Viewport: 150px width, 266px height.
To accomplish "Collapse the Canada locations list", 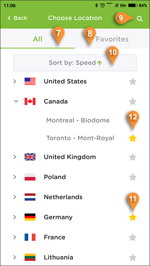I will click(16, 101).
